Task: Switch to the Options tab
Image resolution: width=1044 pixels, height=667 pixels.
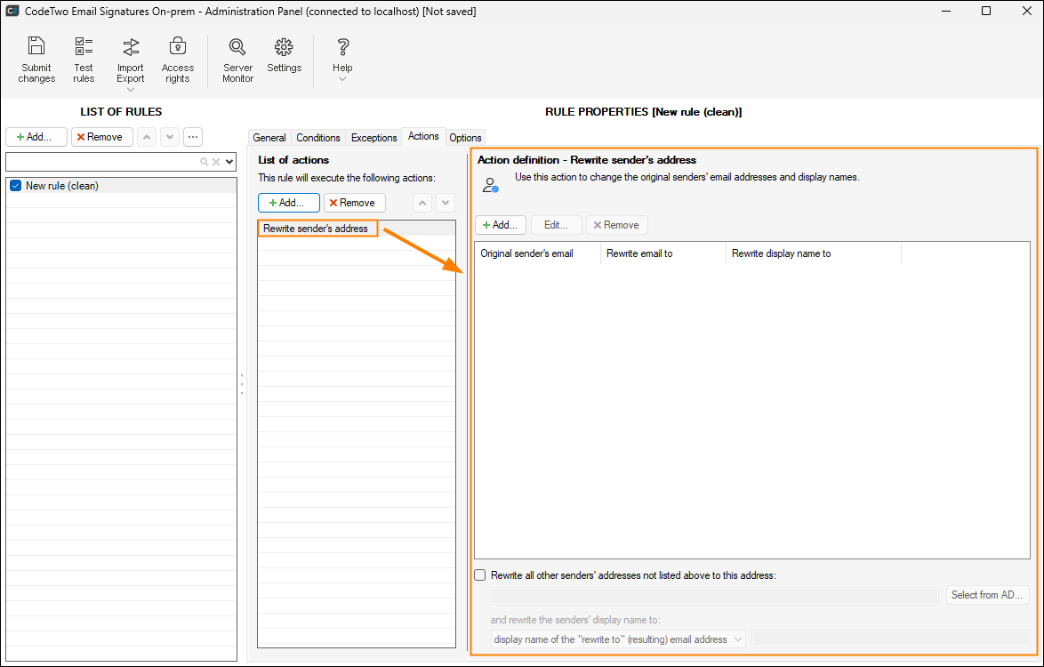Action: tap(465, 138)
